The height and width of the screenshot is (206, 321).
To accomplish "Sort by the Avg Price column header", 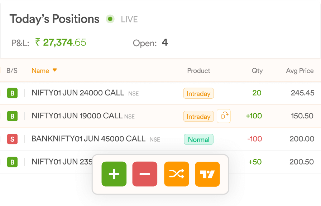I will (300, 71).
